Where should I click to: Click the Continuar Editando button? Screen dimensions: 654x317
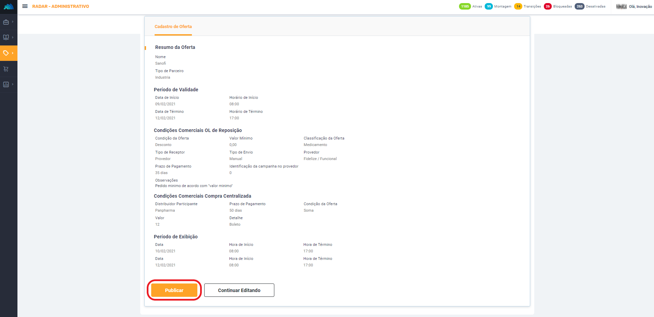pos(239,290)
